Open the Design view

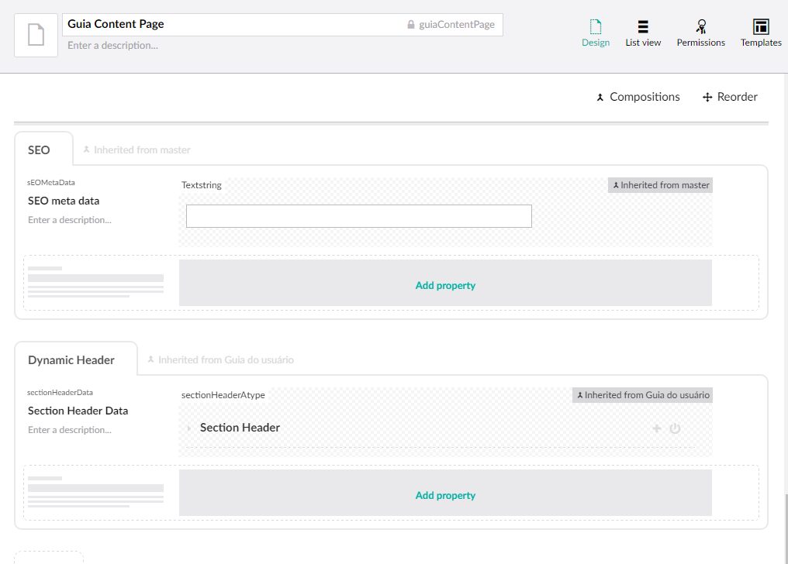(x=596, y=34)
